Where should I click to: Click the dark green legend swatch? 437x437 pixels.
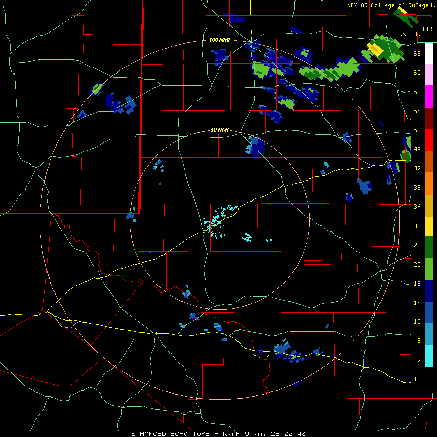pos(429,247)
